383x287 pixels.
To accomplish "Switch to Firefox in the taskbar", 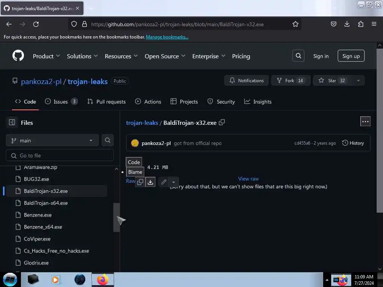I will (103, 280).
